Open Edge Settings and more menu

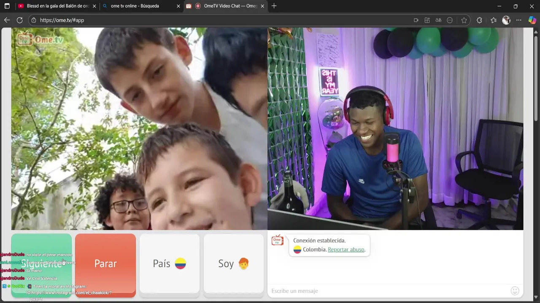[519, 20]
